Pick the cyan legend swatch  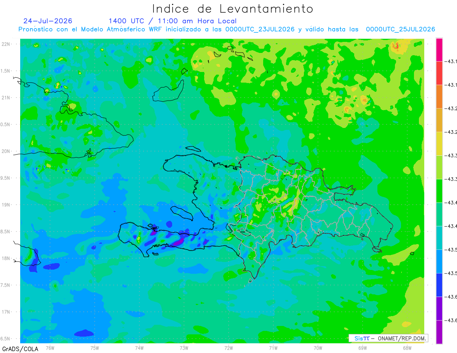click(x=439, y=238)
